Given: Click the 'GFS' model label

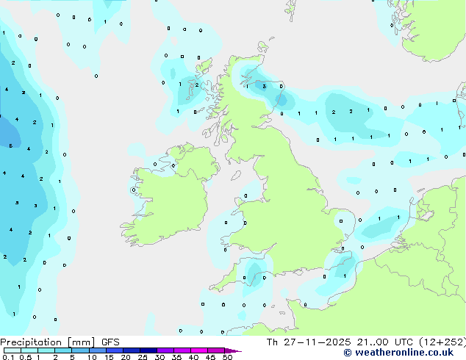Looking at the screenshot, I should [x=110, y=342].
